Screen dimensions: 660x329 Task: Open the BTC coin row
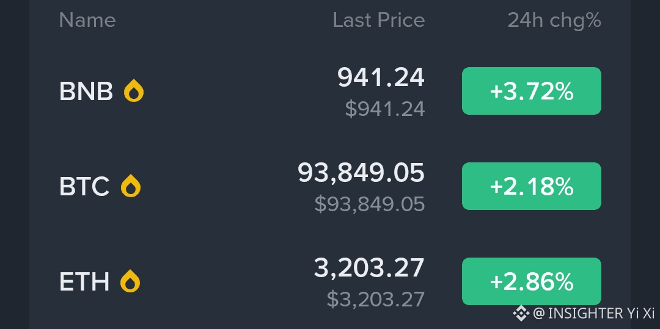pyautogui.click(x=84, y=187)
